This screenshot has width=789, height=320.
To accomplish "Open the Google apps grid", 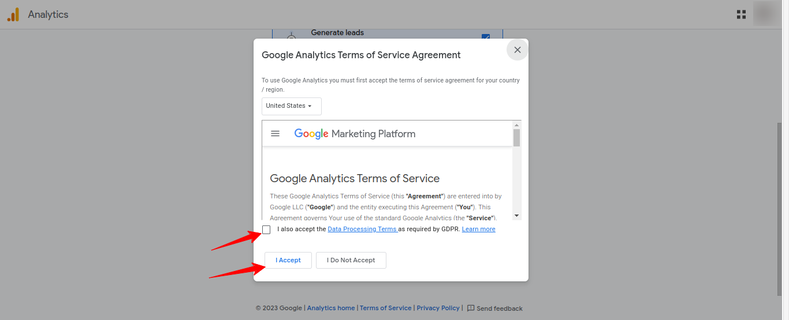I will [x=741, y=15].
